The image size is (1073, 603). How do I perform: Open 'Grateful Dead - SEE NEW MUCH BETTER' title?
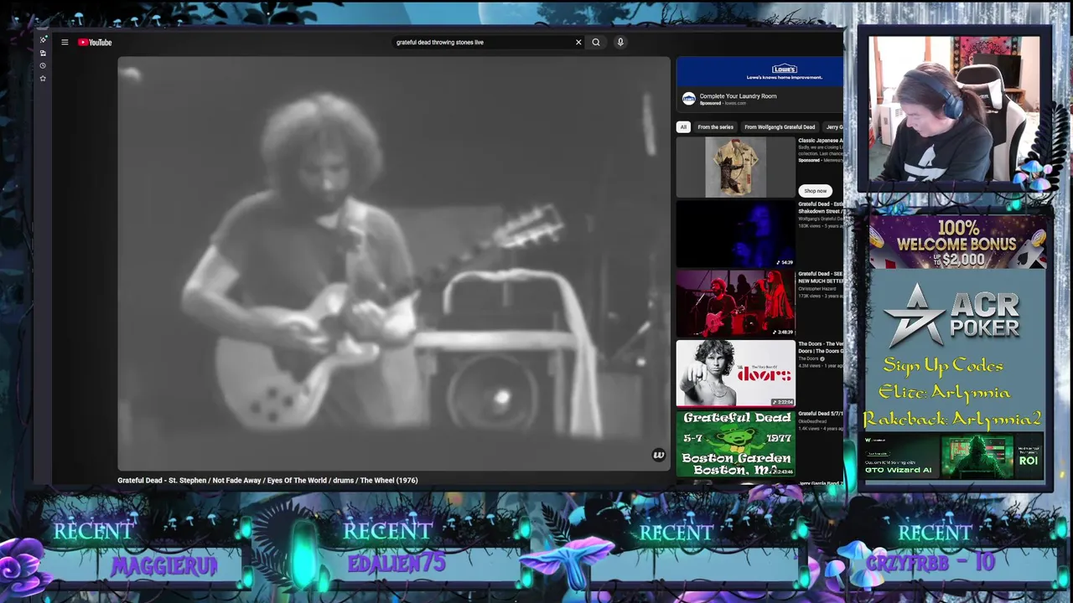[821, 277]
